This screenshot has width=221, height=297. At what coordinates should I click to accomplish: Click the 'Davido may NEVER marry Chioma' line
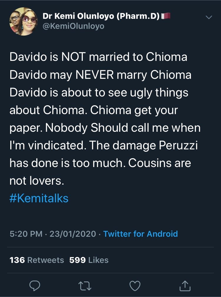(100, 75)
